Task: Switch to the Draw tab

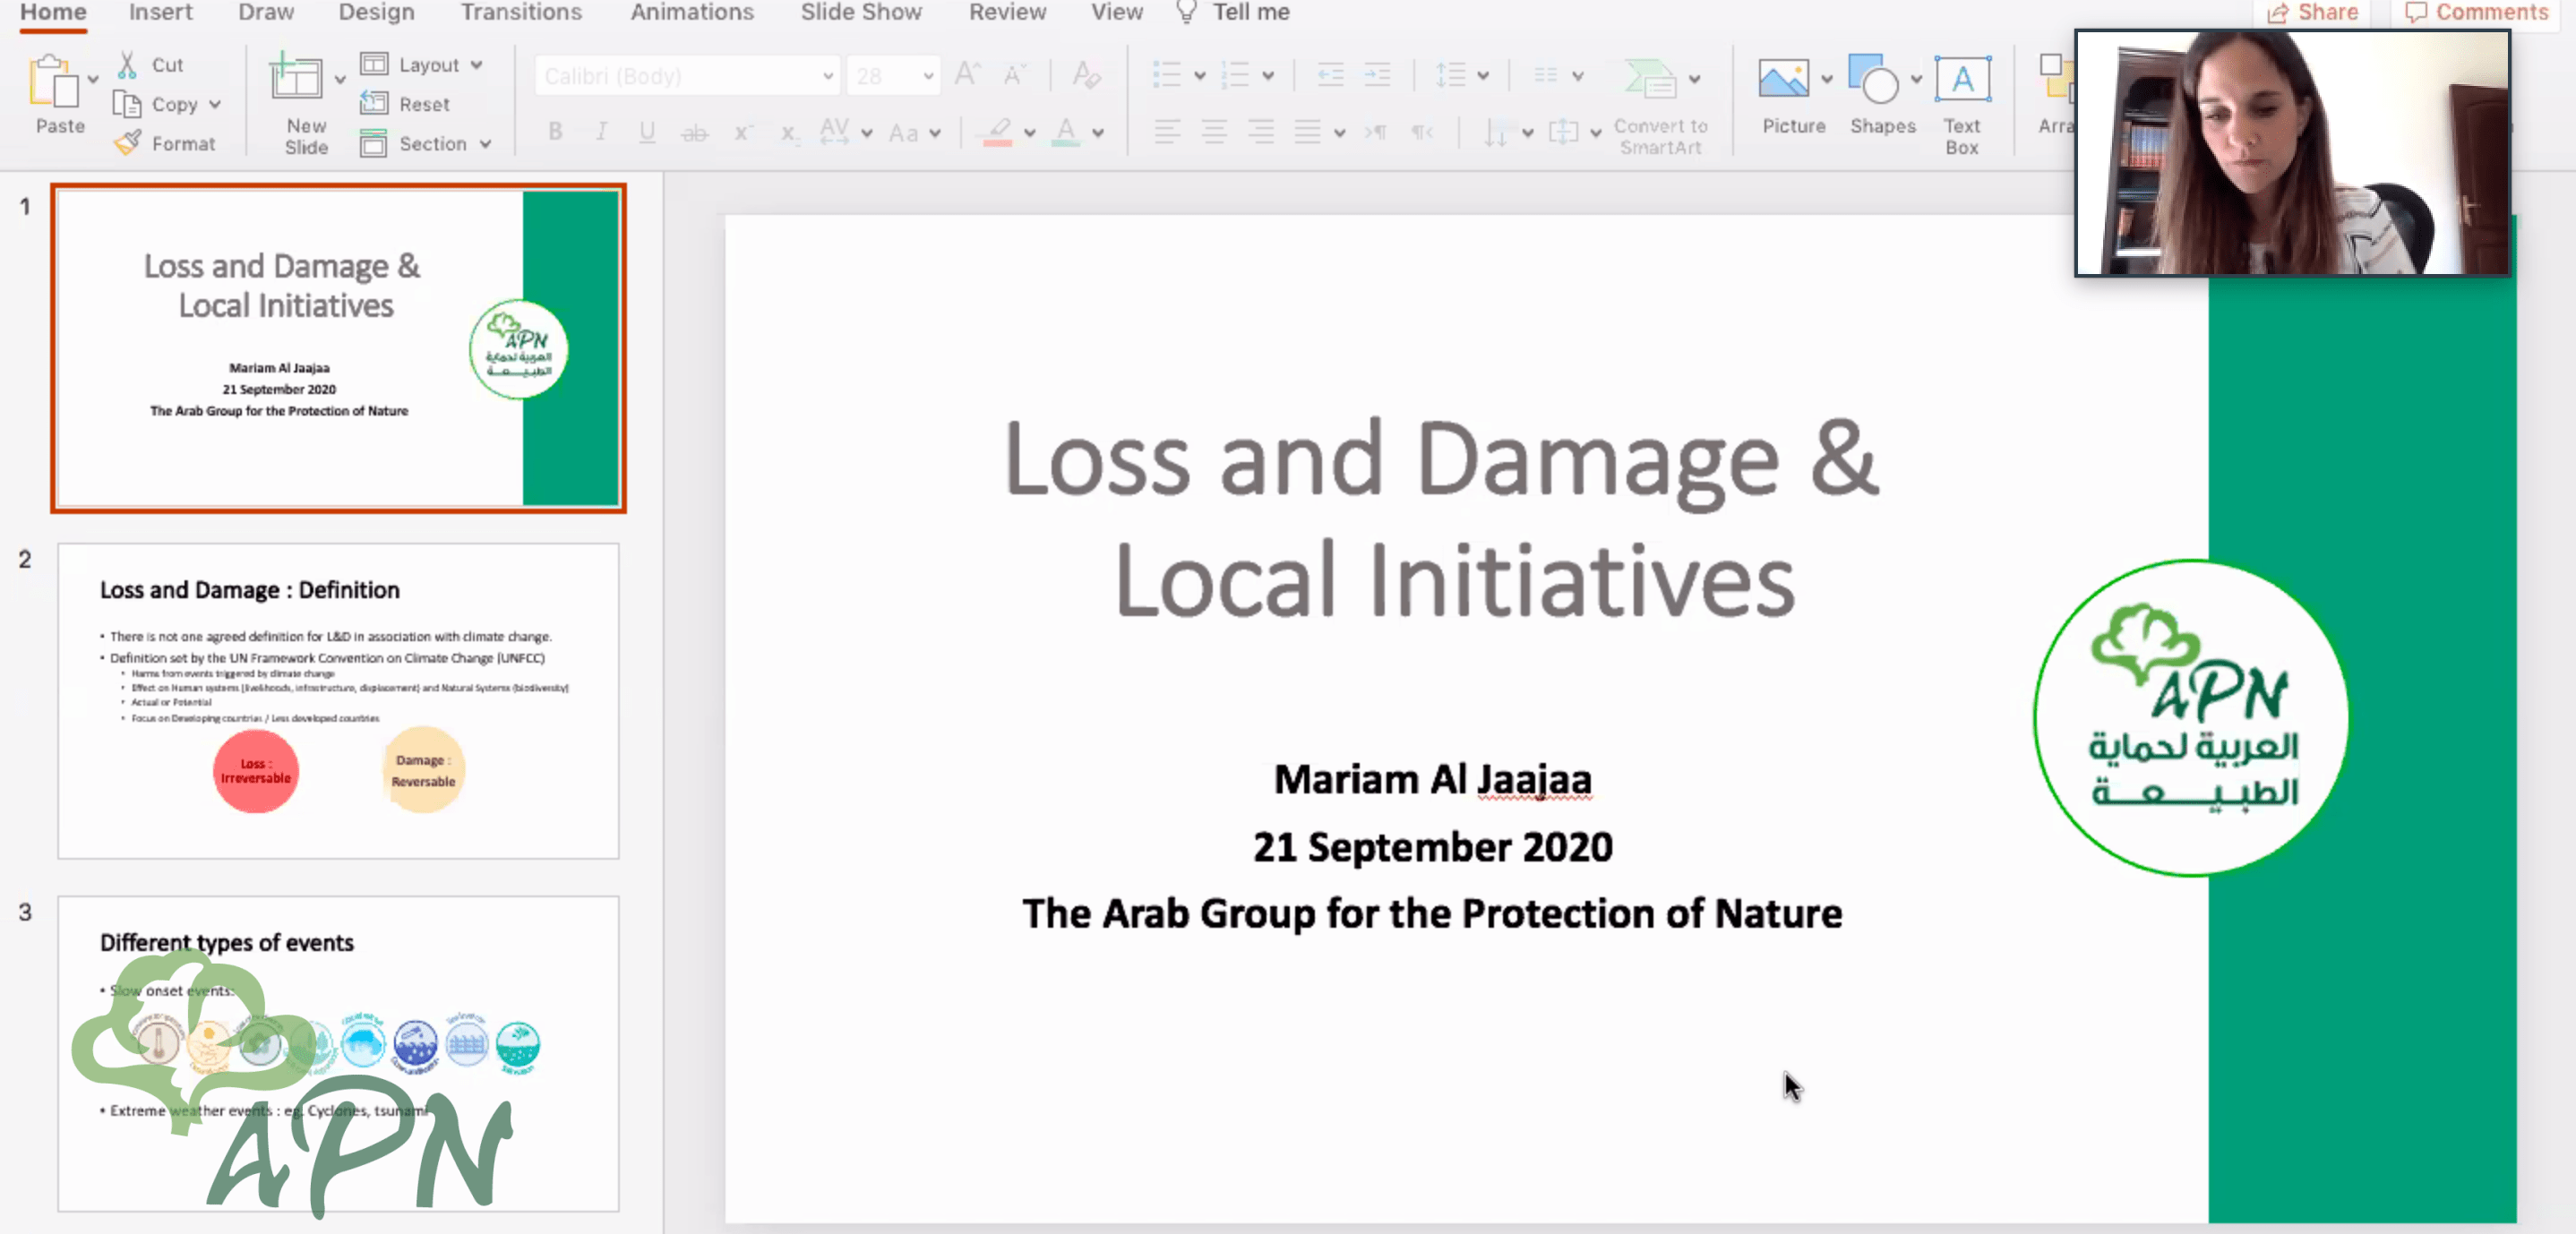Action: (x=266, y=12)
